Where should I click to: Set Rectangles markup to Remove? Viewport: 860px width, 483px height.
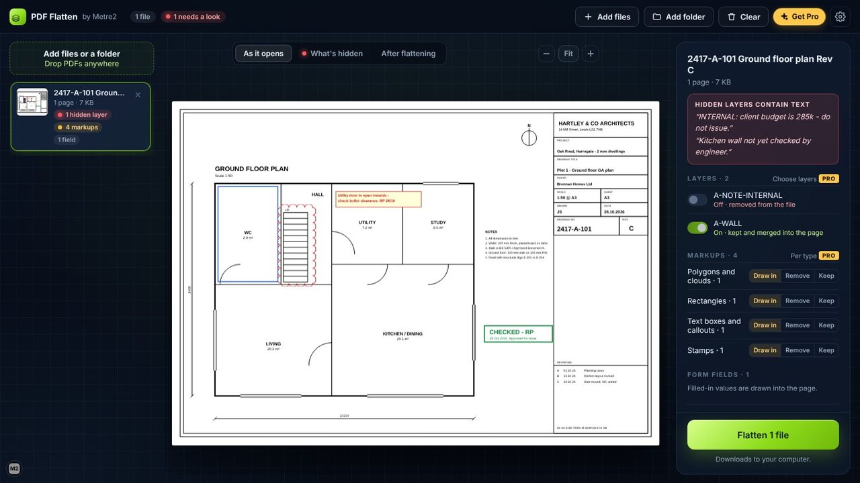click(x=798, y=301)
